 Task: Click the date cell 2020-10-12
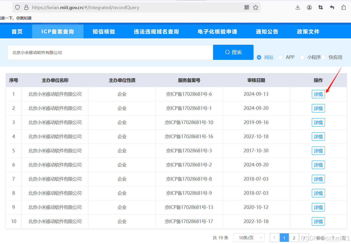[x=256, y=207]
